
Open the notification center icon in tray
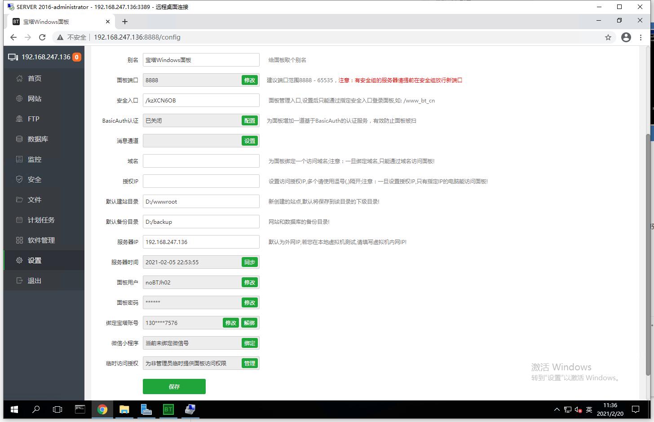point(636,409)
